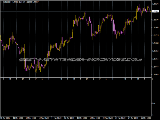Click the 1.22195 price axis label
The image size is (160, 120).
point(155,20)
